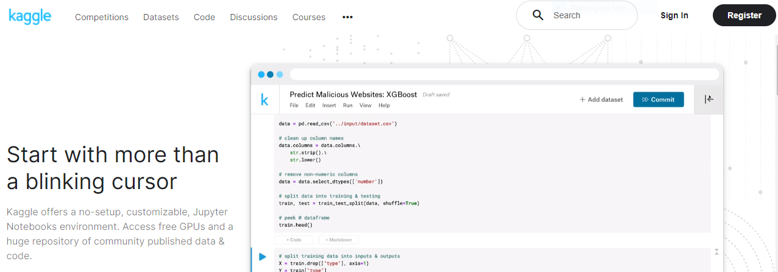Open the Kaggle logo home link
This screenshot has width=778, height=272.
pyautogui.click(x=30, y=16)
